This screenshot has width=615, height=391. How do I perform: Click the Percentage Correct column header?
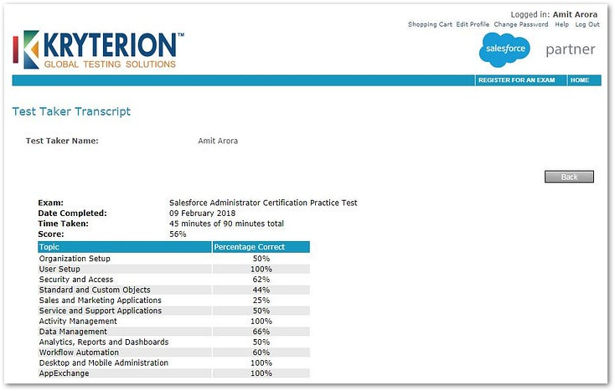point(261,247)
